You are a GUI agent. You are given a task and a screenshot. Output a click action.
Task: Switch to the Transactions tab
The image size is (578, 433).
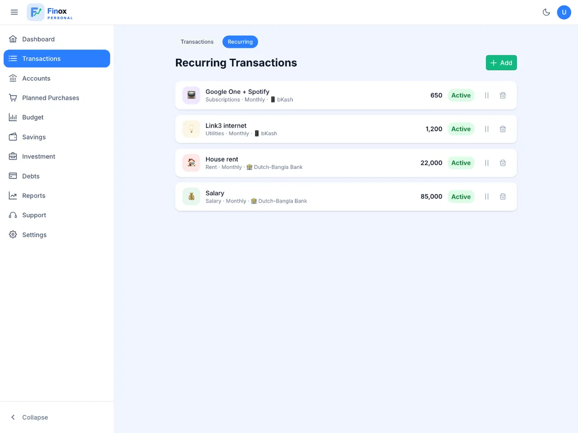(x=197, y=42)
